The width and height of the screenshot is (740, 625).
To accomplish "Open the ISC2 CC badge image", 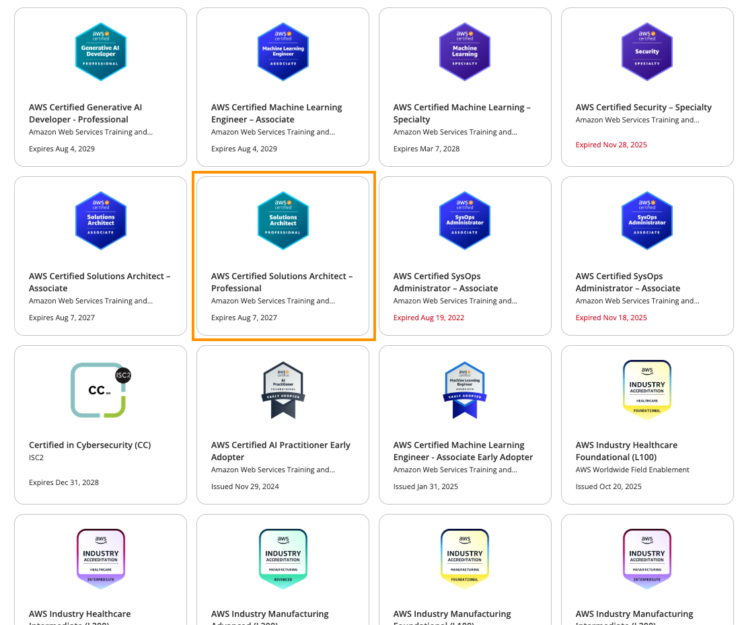I will pos(100,390).
